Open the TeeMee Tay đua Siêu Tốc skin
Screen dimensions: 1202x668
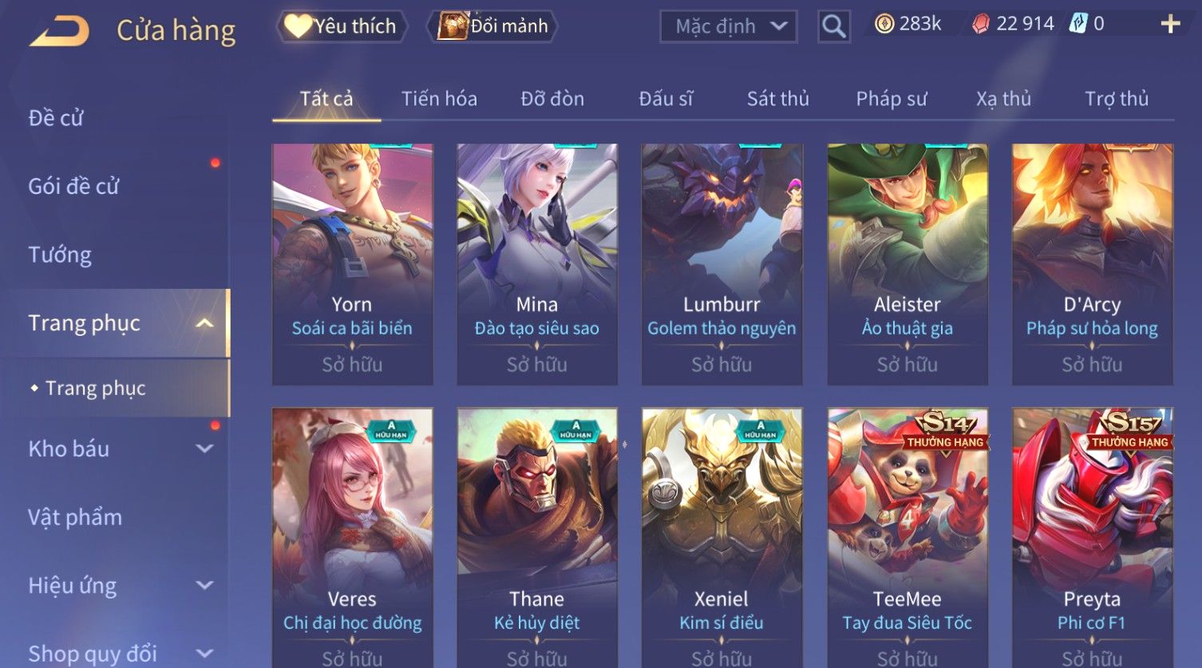907,538
